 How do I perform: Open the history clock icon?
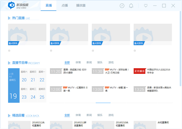[x=122, y=6]
